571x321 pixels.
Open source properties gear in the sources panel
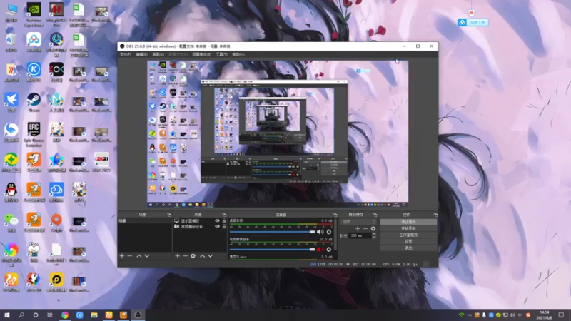click(193, 256)
